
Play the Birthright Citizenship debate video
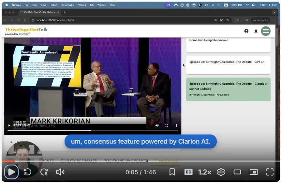pyautogui.click(x=9, y=125)
